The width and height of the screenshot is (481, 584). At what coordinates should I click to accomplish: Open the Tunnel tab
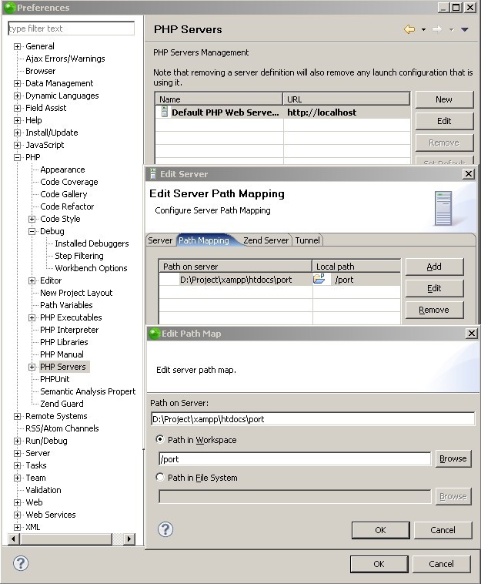click(x=307, y=240)
